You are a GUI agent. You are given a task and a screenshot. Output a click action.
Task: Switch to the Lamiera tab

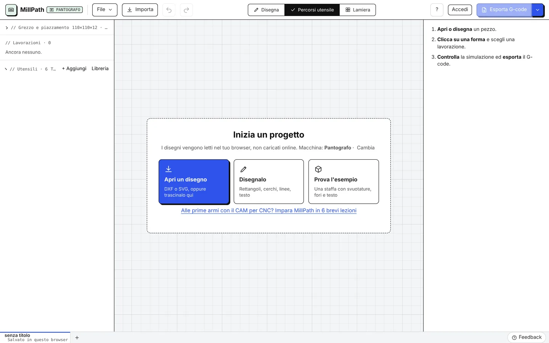click(x=358, y=10)
